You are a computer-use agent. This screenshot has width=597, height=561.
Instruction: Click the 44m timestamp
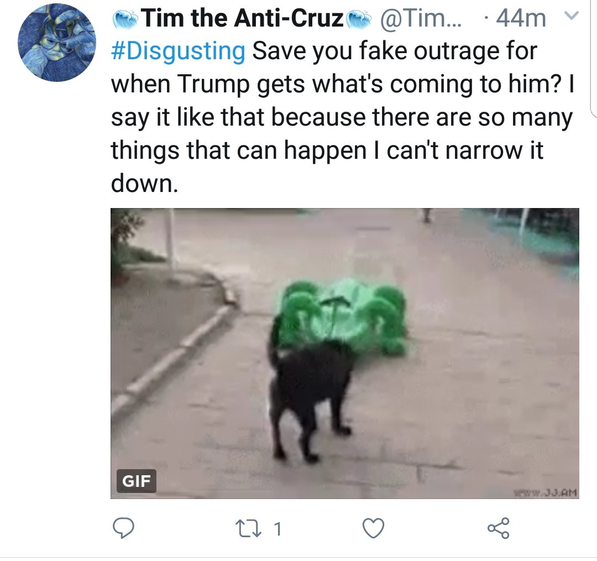click(521, 18)
